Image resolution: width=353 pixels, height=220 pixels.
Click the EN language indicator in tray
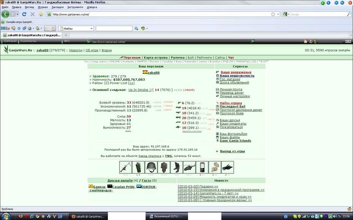coord(286,217)
